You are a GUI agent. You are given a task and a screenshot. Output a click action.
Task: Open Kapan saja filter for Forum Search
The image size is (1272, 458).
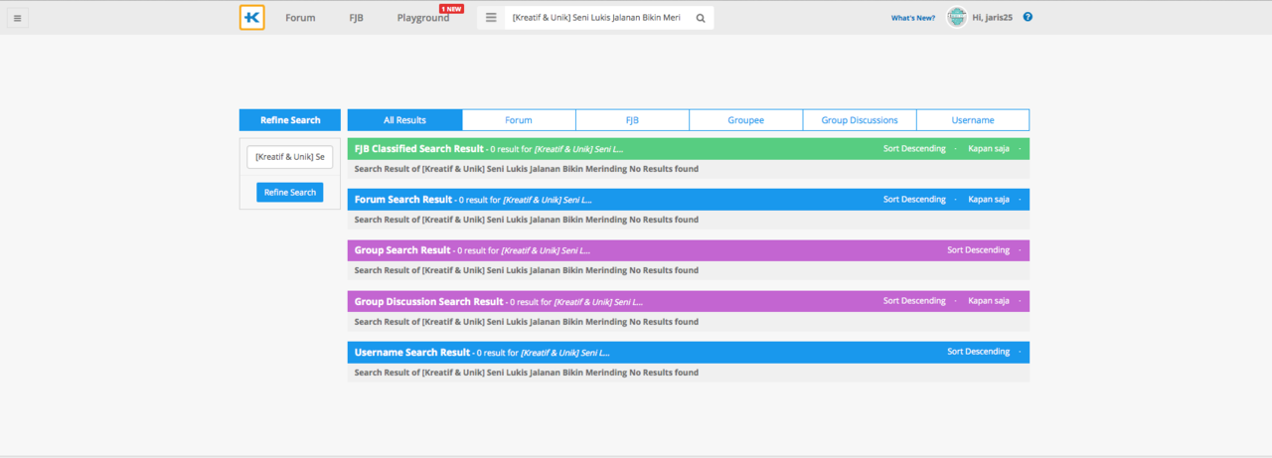(989, 199)
